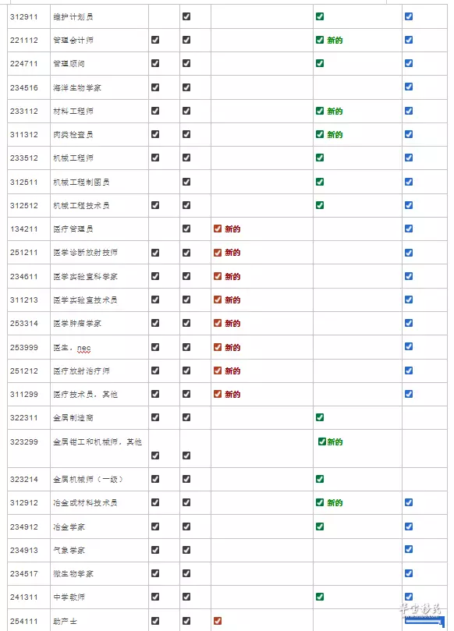
Task: Toggle the blue checkbox in row 312911
Action: click(x=409, y=16)
